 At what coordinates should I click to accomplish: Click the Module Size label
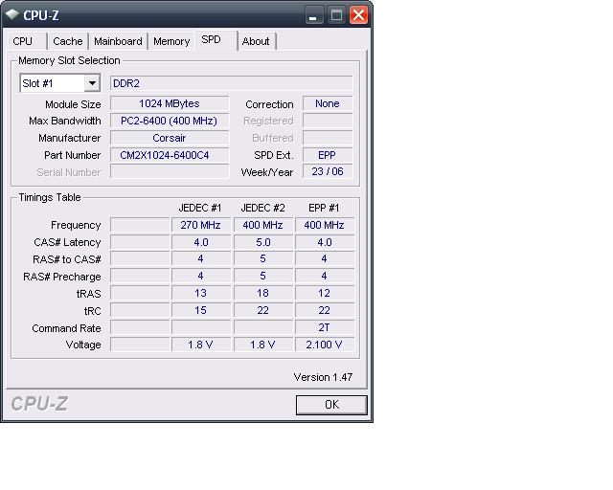pyautogui.click(x=73, y=104)
